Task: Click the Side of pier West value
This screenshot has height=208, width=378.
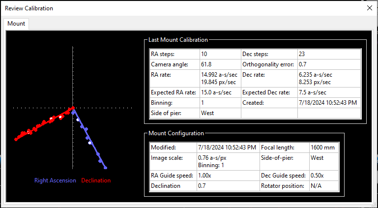Action: (x=220, y=113)
